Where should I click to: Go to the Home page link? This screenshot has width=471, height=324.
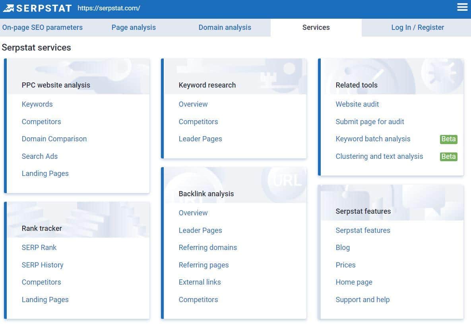coord(354,282)
